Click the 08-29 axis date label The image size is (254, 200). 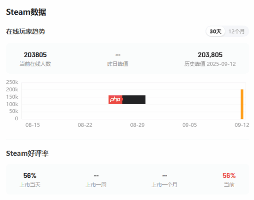coord(137,125)
